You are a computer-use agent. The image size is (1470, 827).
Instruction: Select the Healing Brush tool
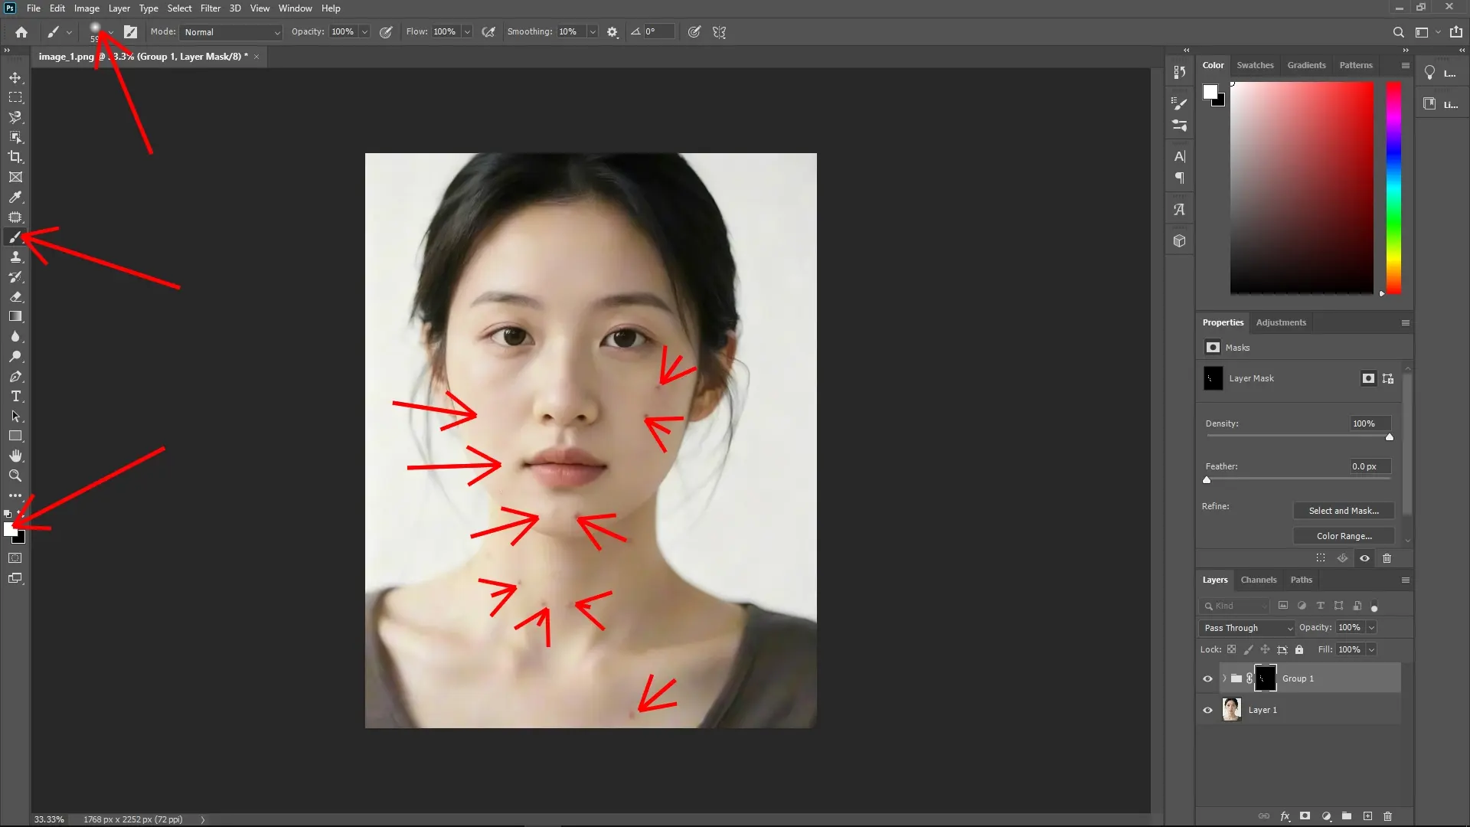point(15,217)
